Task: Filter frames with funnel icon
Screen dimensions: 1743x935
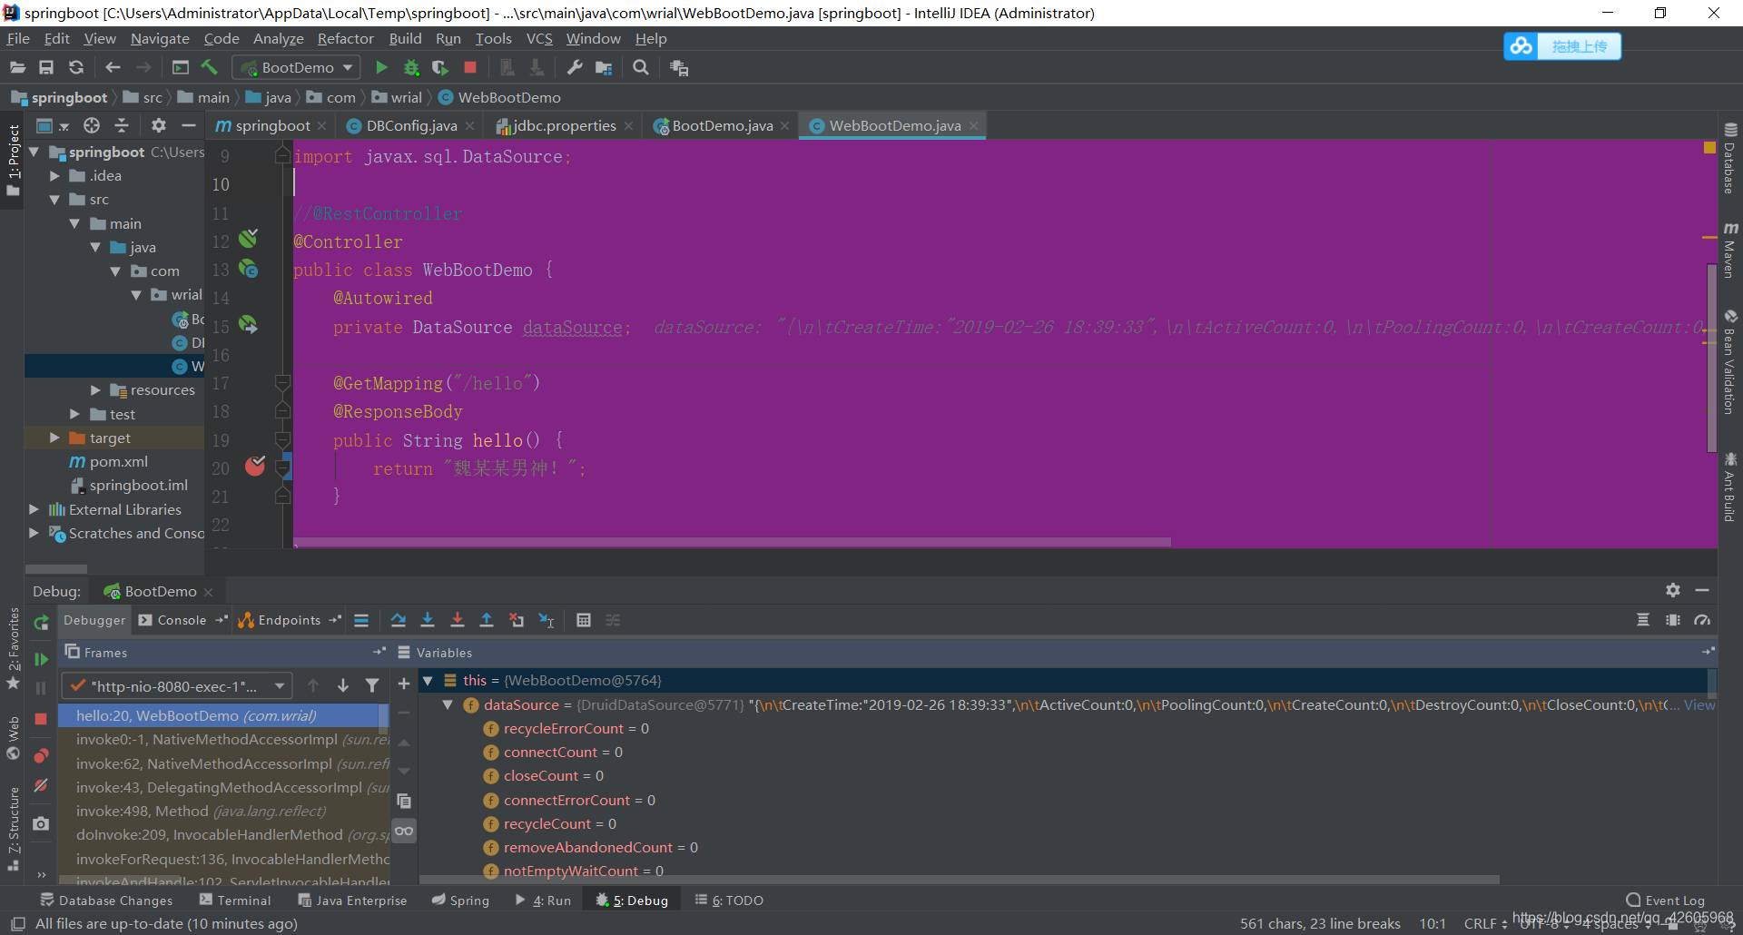Action: coord(372,685)
